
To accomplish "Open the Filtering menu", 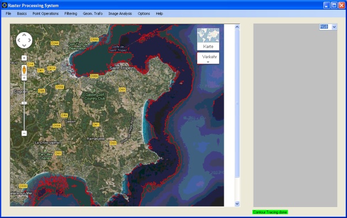I will click(x=71, y=13).
